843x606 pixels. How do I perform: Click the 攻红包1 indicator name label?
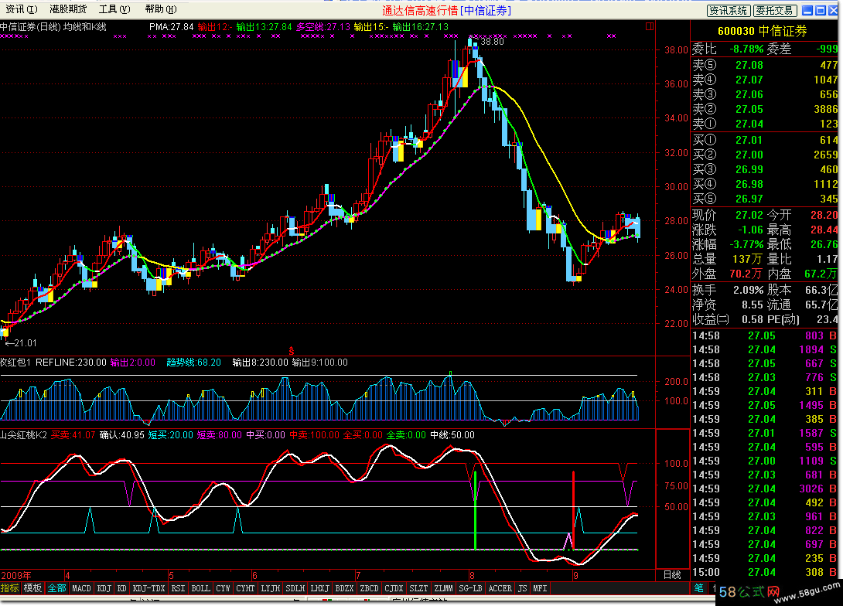point(15,362)
